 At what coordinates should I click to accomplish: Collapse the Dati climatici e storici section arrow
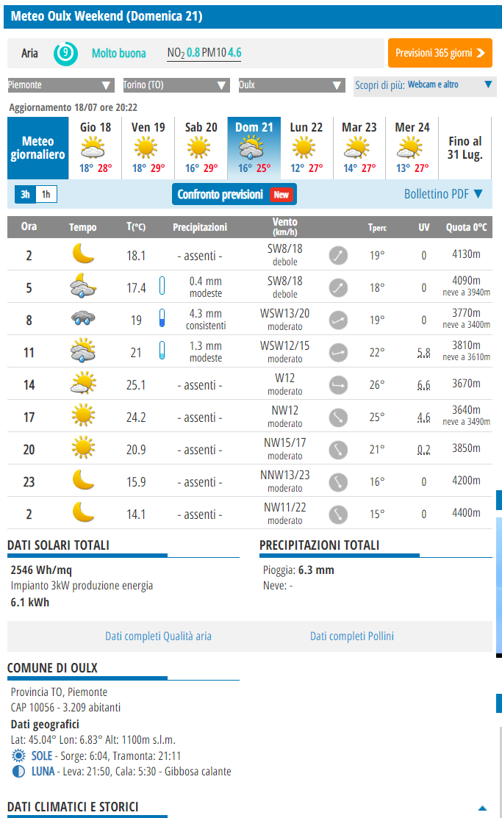pyautogui.click(x=483, y=808)
